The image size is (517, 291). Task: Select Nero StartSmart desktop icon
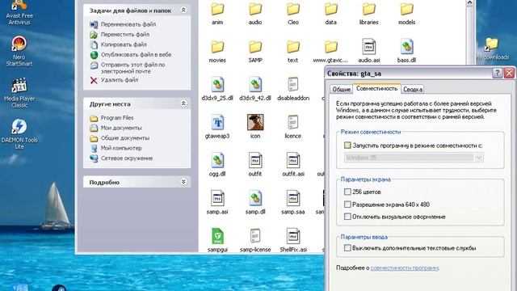click(x=19, y=51)
